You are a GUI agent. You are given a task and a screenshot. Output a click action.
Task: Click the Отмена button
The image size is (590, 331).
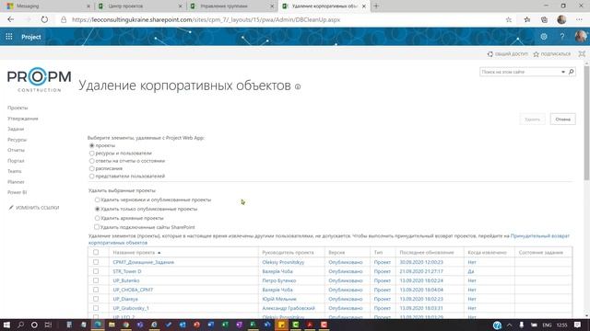coord(562,119)
